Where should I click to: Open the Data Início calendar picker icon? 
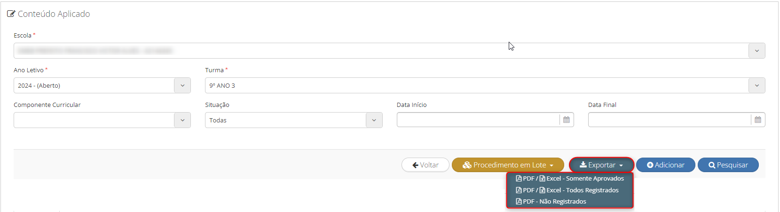click(x=567, y=120)
